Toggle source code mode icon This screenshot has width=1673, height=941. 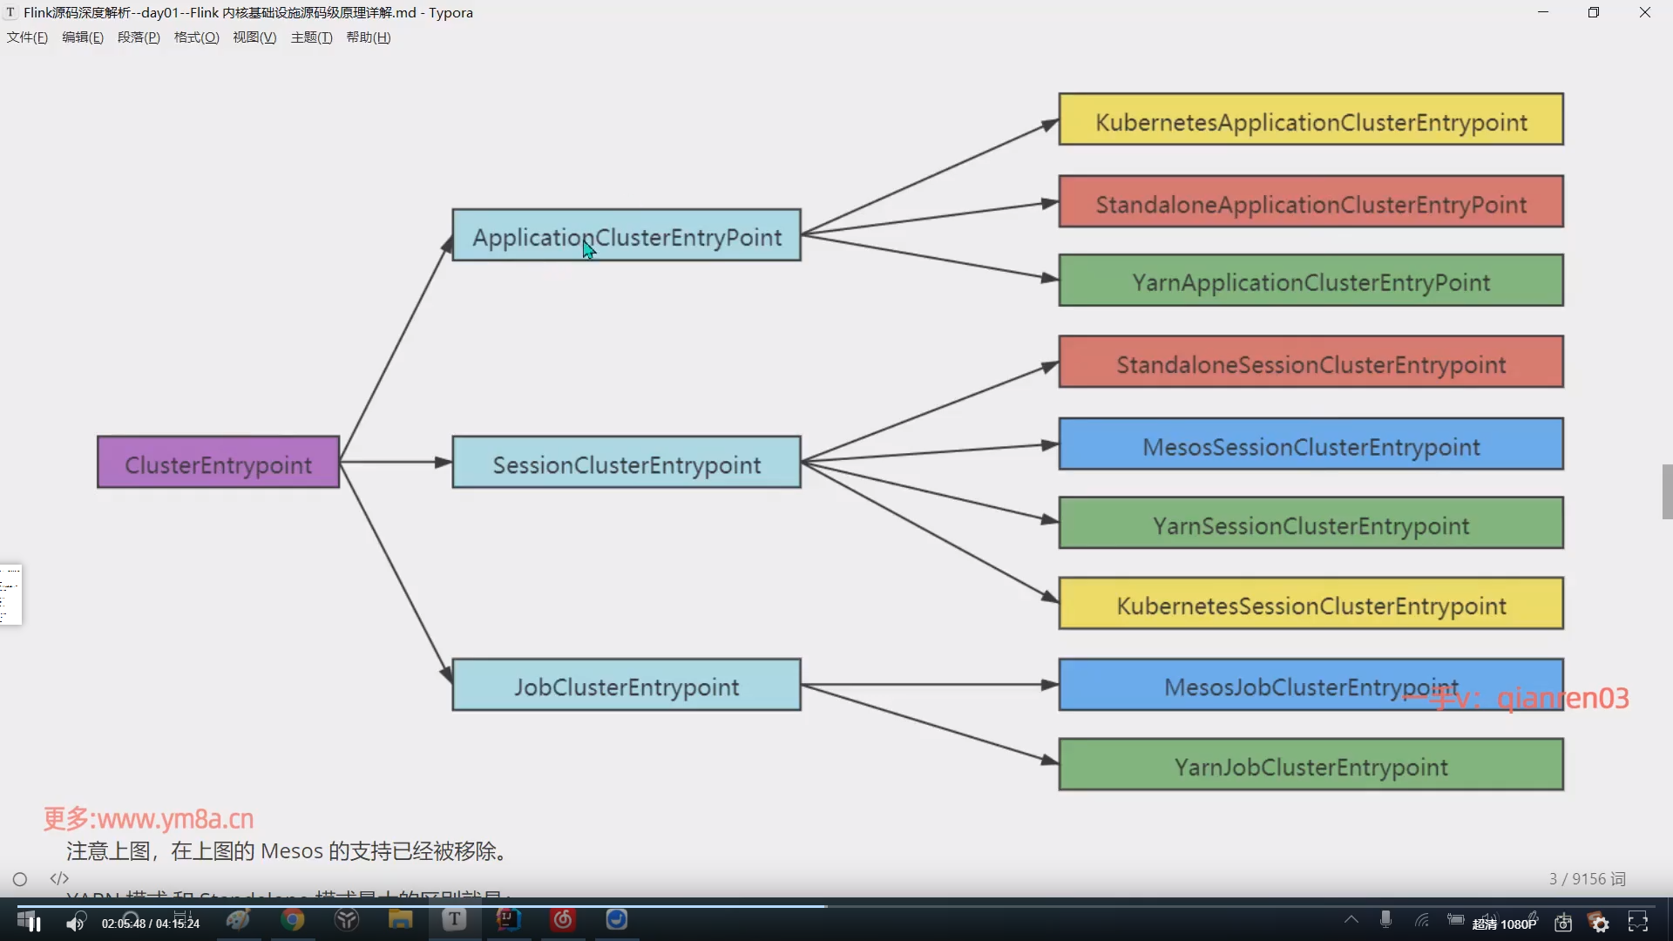click(59, 878)
